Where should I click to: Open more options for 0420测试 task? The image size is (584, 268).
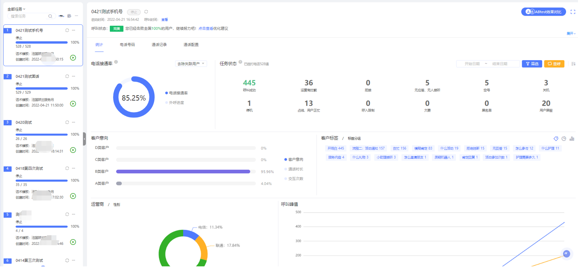(x=73, y=122)
